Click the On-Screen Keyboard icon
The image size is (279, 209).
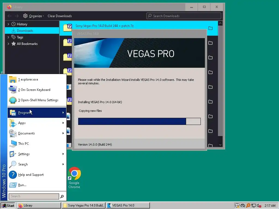click(x=13, y=90)
